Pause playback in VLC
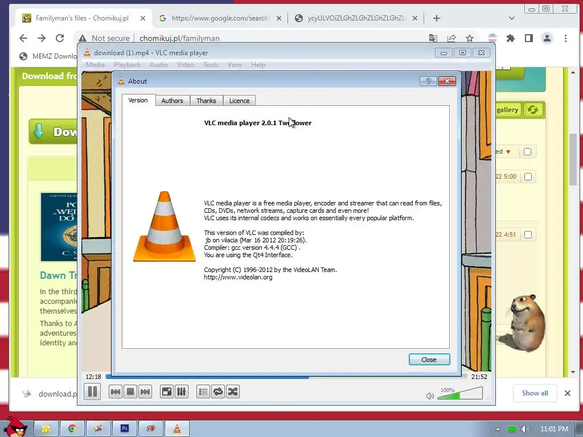Image resolution: width=583 pixels, height=437 pixels. pos(92,391)
